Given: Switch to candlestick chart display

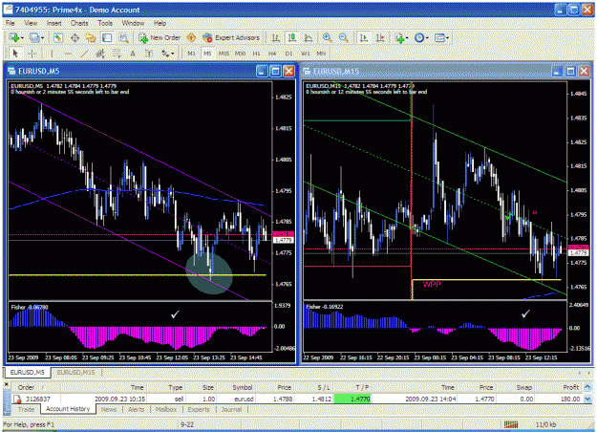Looking at the screenshot, I should click(292, 37).
